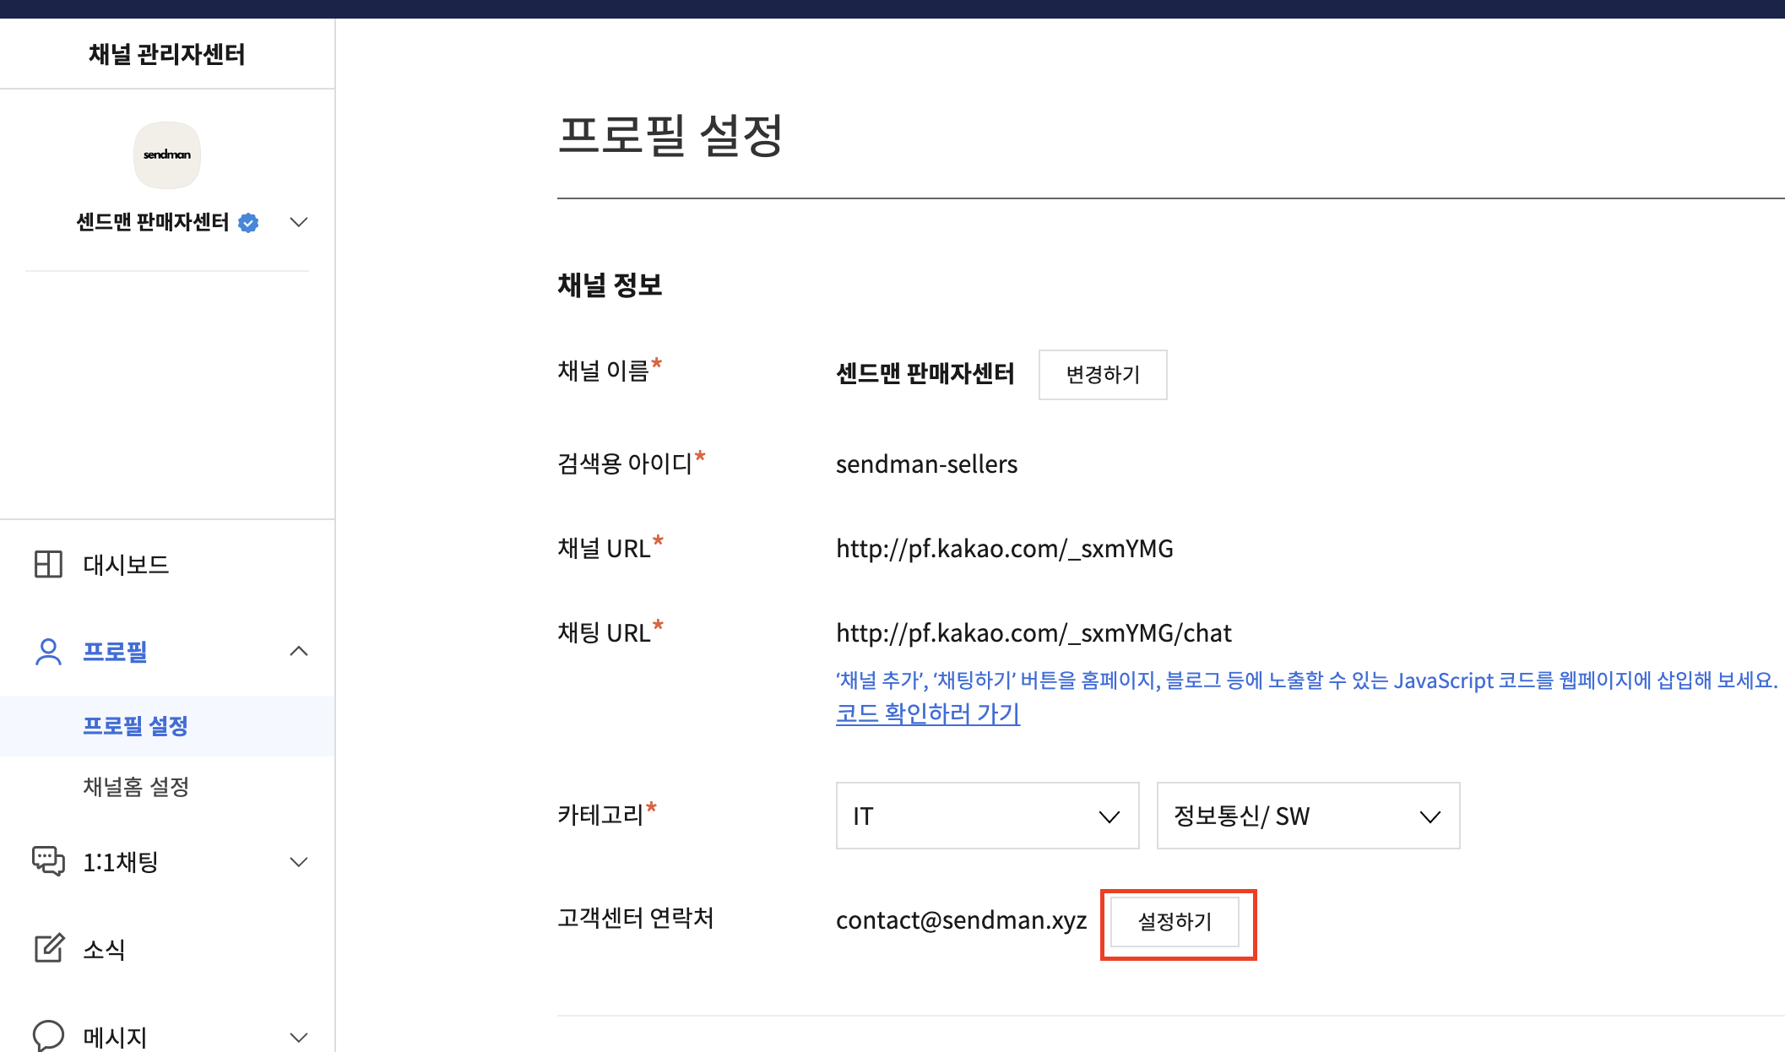Open the IT category dropdown
Screen dimensions: 1785x1052
pyautogui.click(x=987, y=816)
